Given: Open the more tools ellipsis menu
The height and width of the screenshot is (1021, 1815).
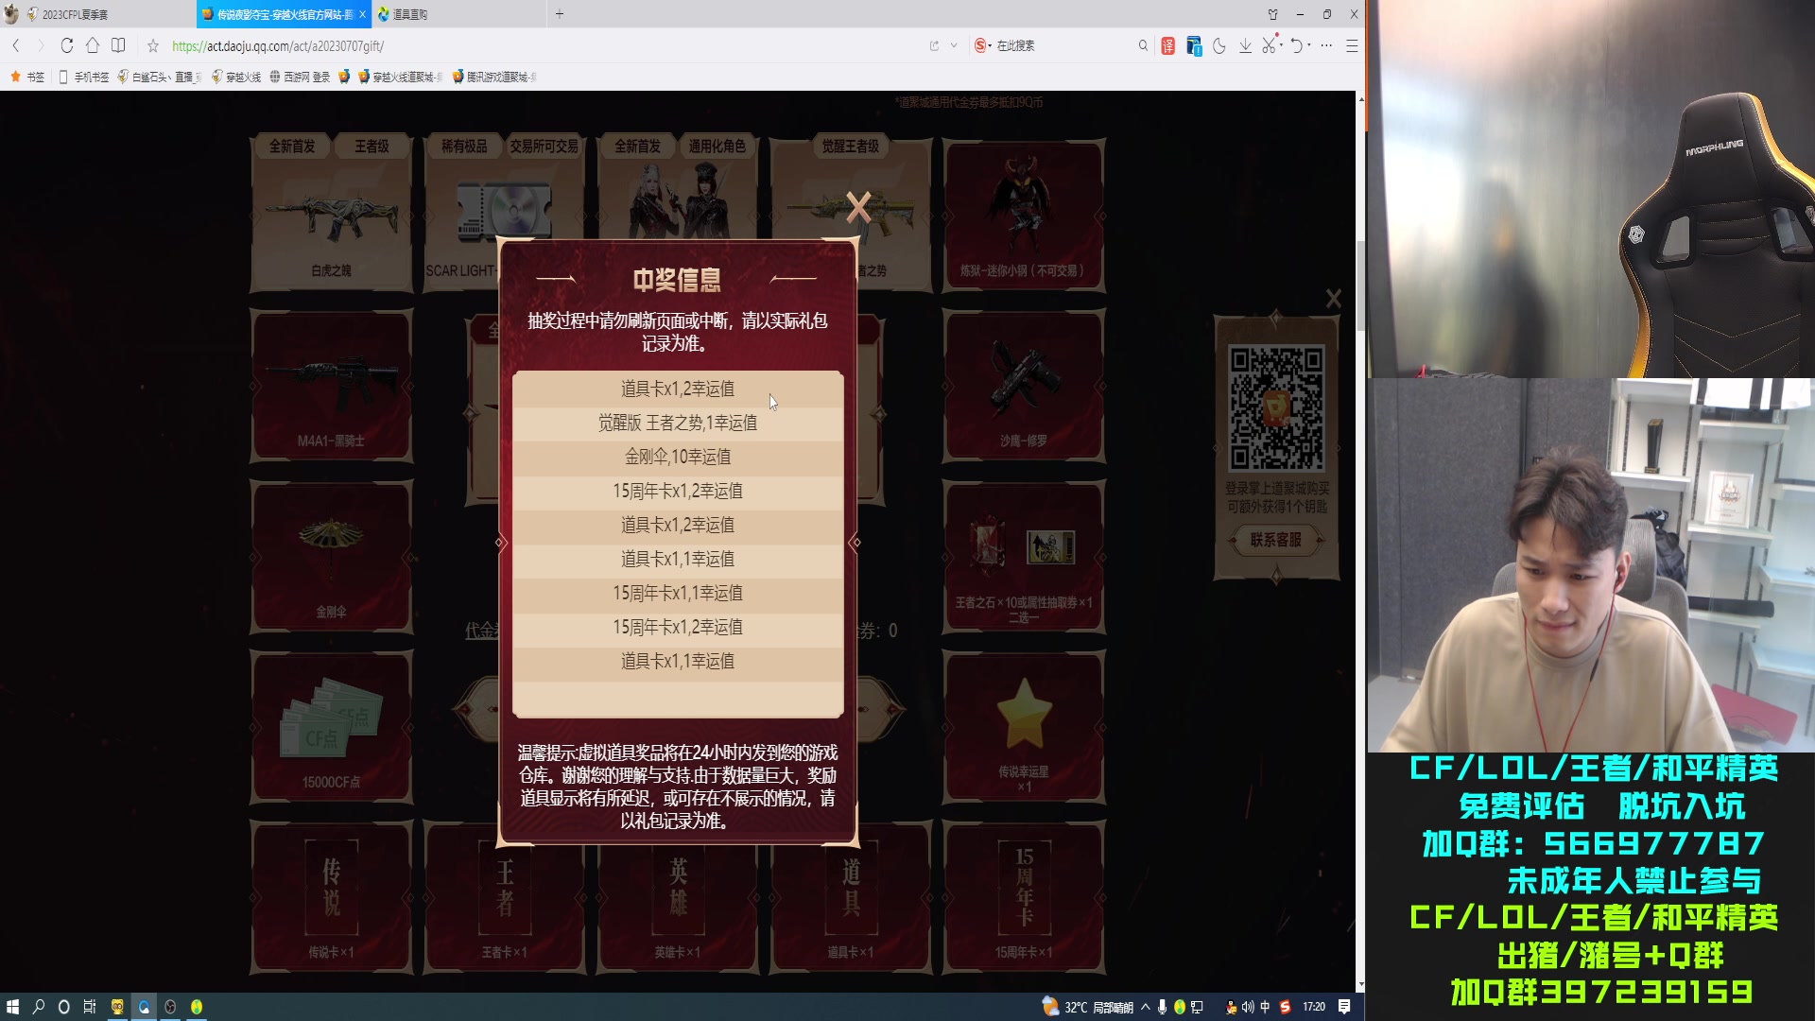Looking at the screenshot, I should 1327,45.
